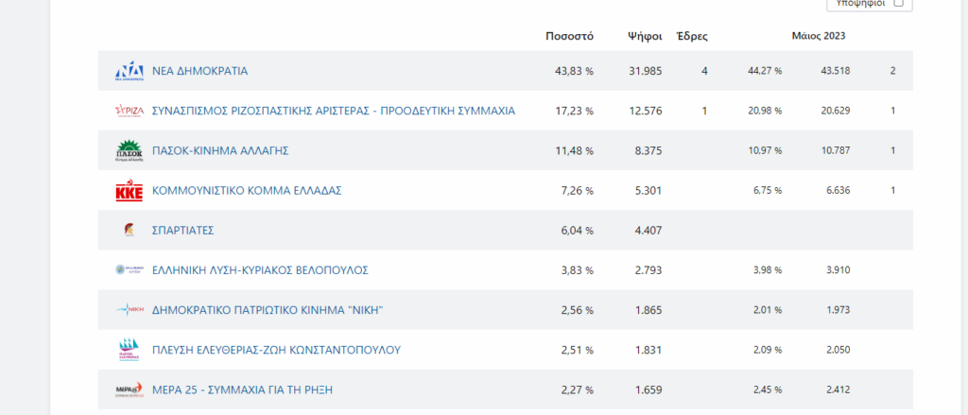Select the 43,83 % percentage value
Viewport: 968px width, 415px height.
[574, 71]
